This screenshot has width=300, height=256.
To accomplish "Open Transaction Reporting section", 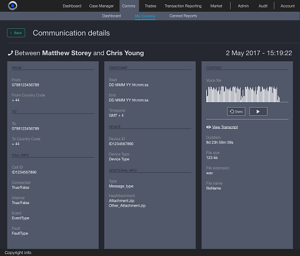I will [x=183, y=6].
